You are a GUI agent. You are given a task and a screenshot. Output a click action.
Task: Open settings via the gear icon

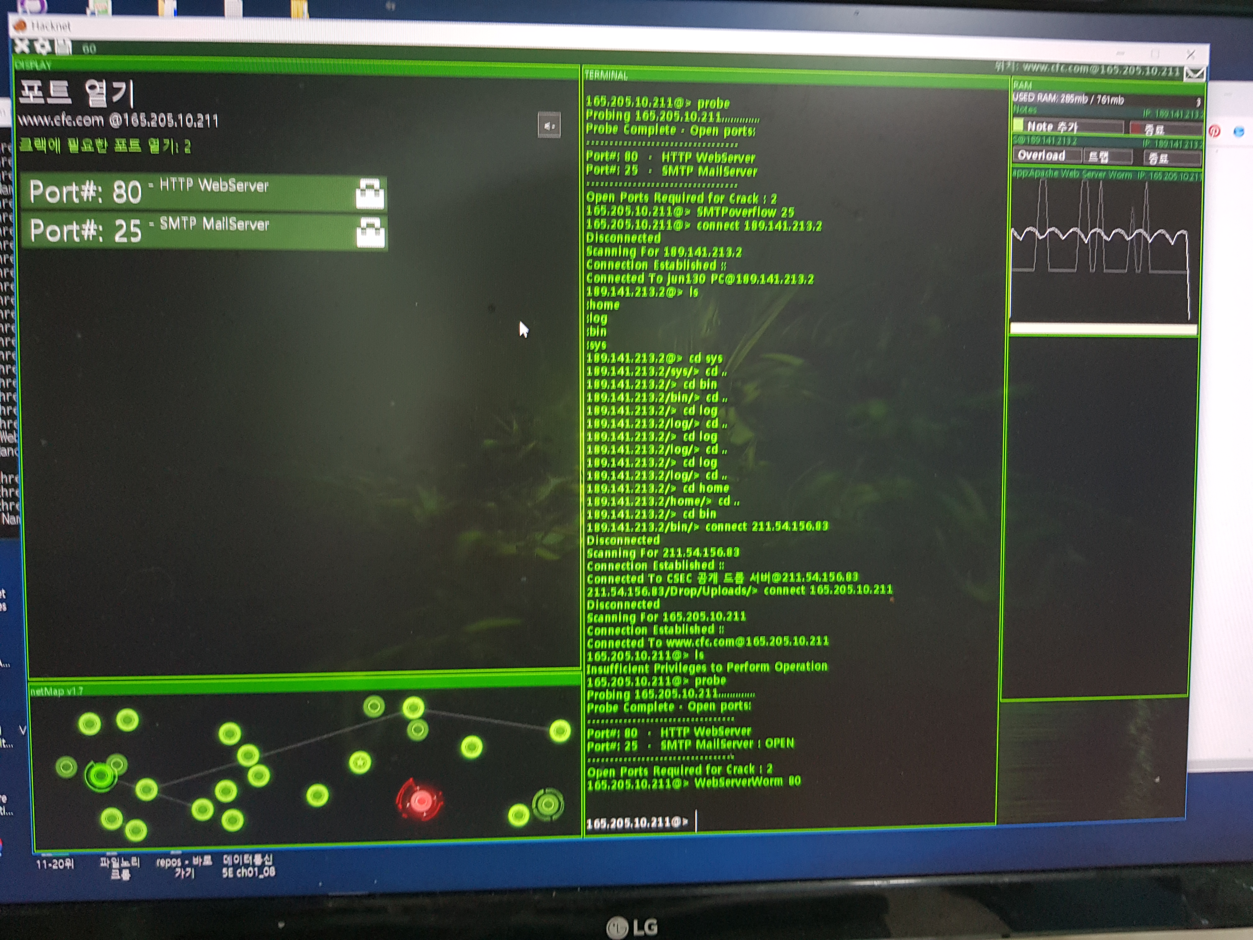[43, 46]
